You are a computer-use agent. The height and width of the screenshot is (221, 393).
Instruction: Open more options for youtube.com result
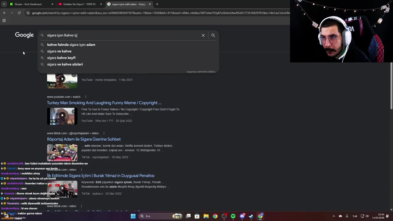point(86,97)
